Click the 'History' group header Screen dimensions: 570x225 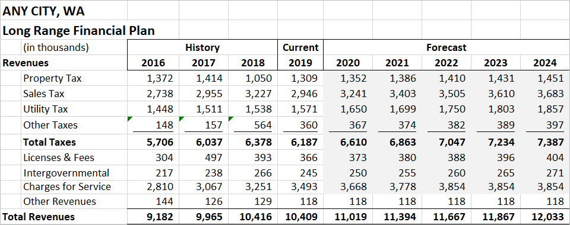click(x=202, y=47)
